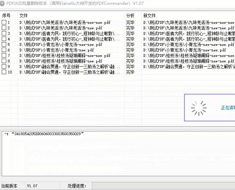
Task: Enable the checkbox for row 5
Action: [x=4, y=44]
